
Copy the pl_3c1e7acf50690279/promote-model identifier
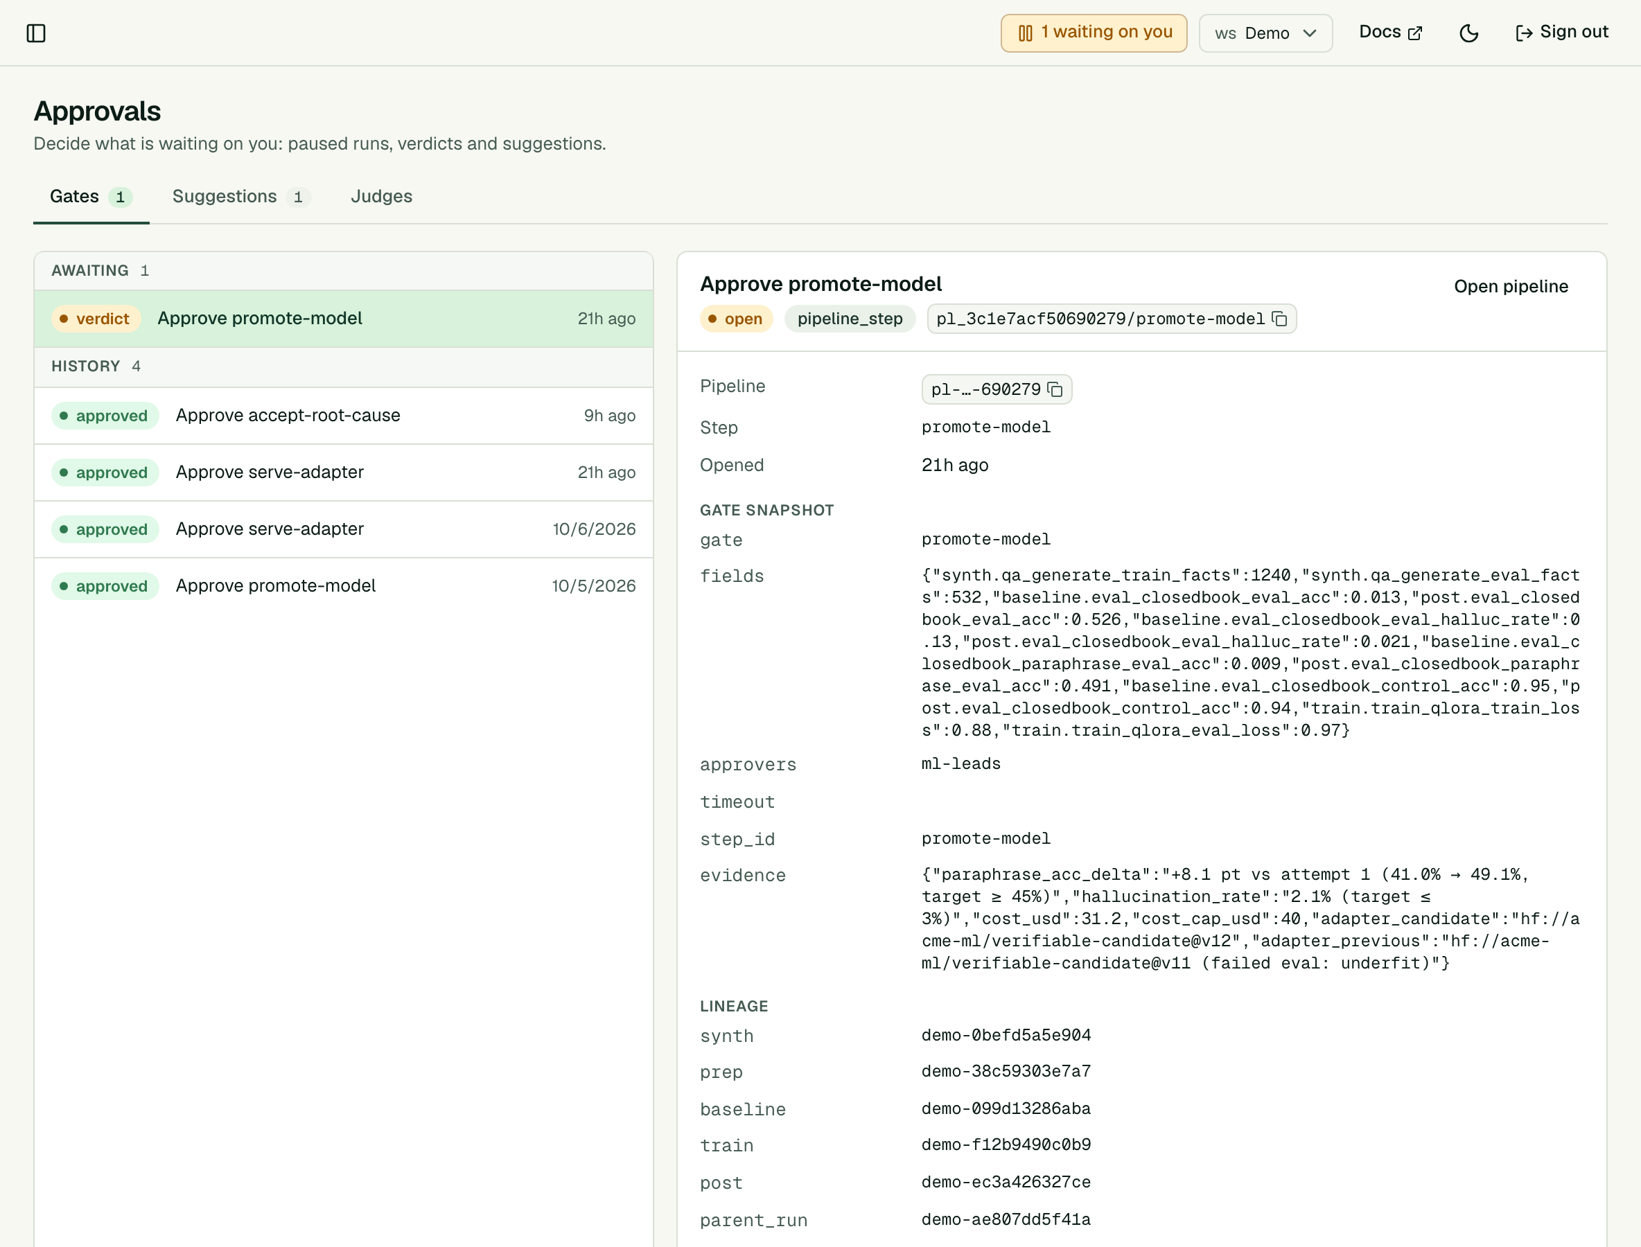tap(1279, 319)
